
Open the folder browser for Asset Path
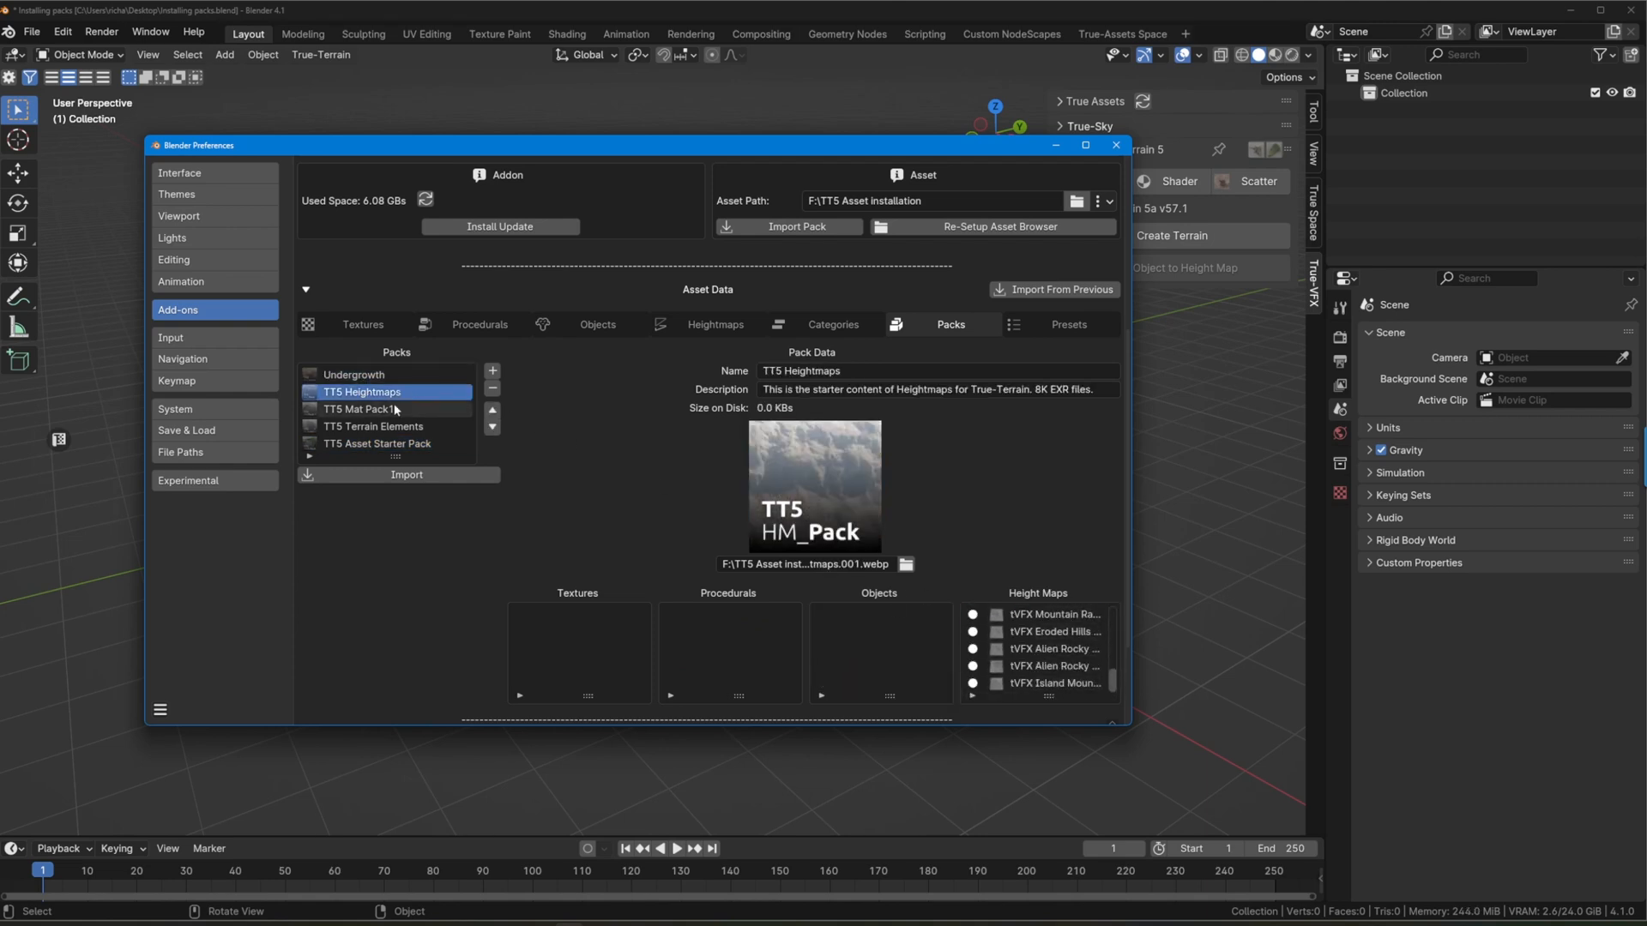point(1077,201)
